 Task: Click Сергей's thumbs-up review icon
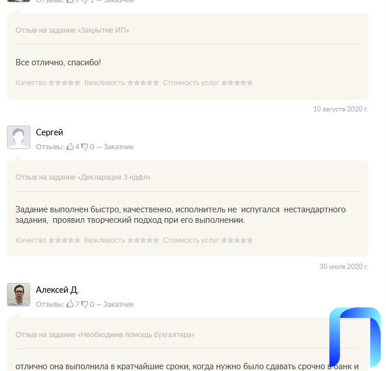[x=70, y=146]
